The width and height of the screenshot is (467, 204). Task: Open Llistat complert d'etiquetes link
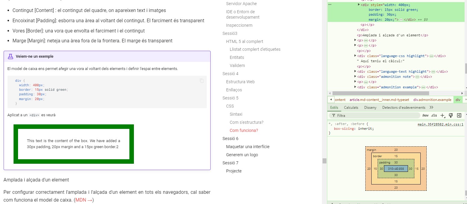pyautogui.click(x=255, y=49)
